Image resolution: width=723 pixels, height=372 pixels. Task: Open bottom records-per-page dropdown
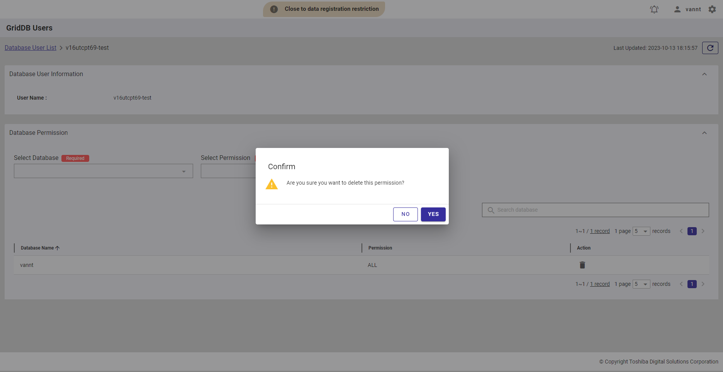[641, 284]
